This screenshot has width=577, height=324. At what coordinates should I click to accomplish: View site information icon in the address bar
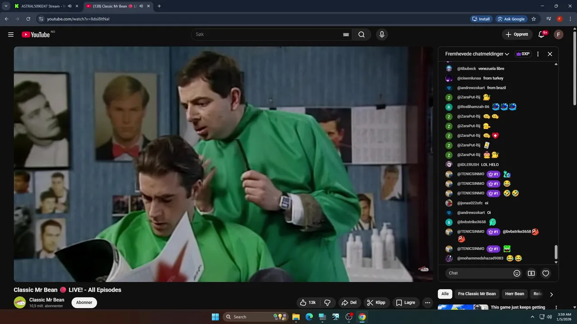point(41,19)
